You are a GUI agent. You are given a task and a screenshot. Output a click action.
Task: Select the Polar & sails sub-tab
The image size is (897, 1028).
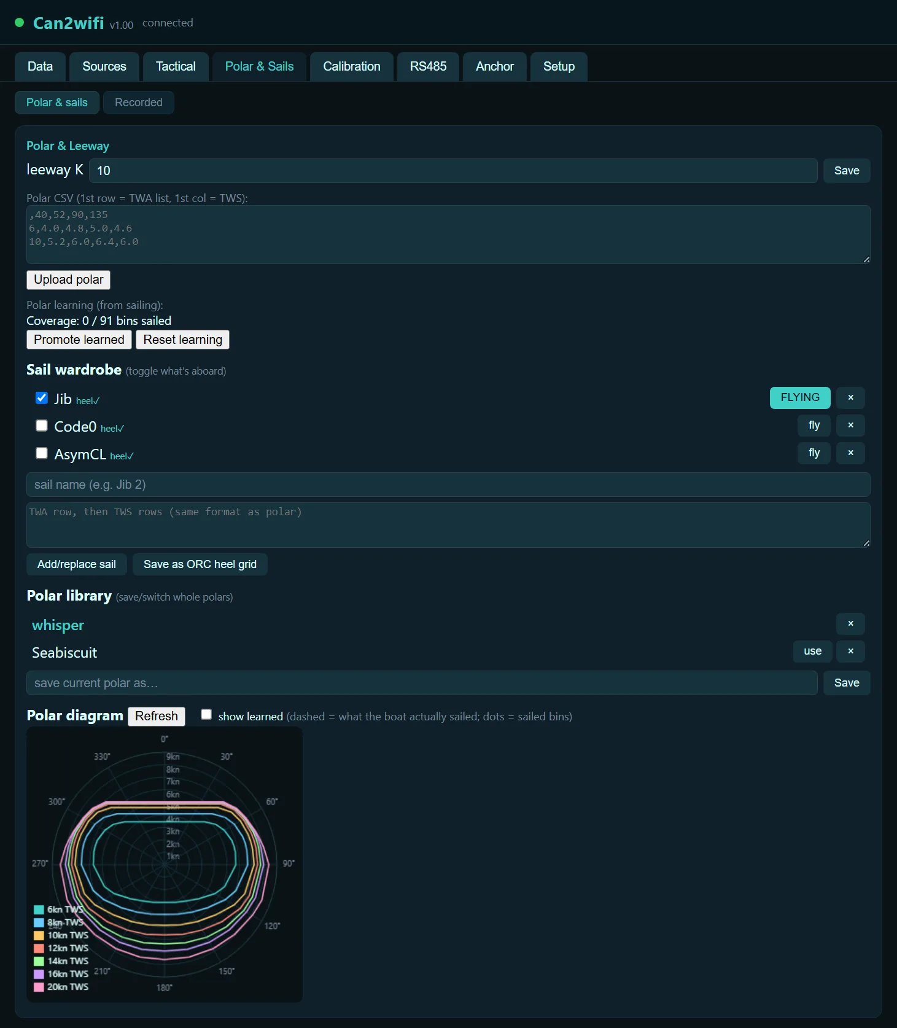[57, 103]
